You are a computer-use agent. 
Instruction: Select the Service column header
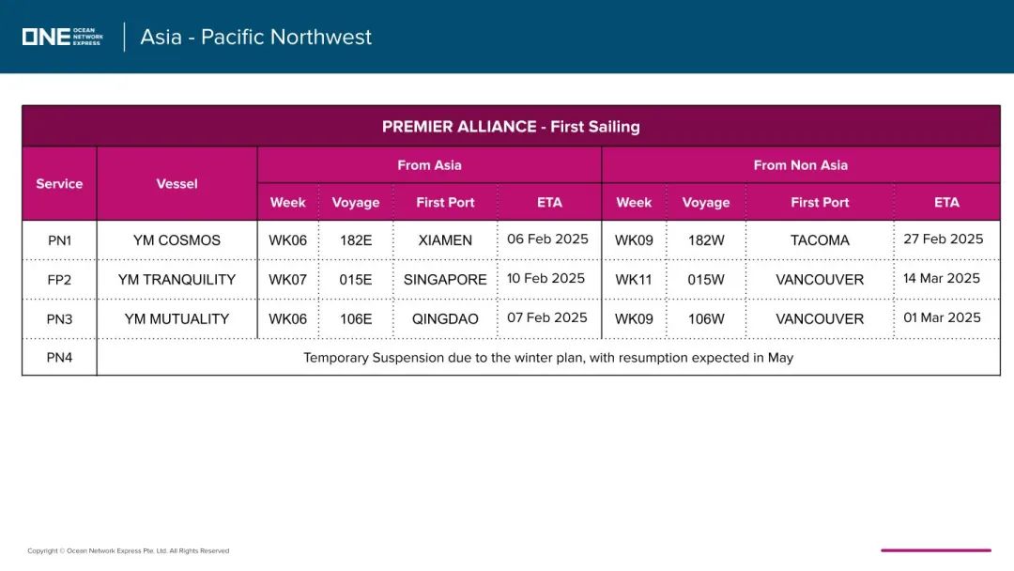coord(59,184)
